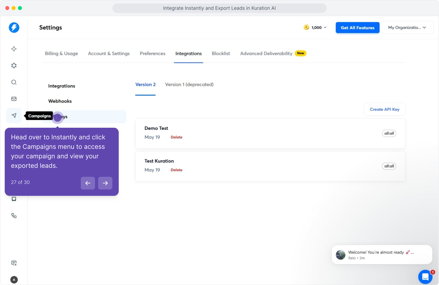439x285 pixels.
Task: Click the Test Kuration key name
Action: tap(159, 161)
